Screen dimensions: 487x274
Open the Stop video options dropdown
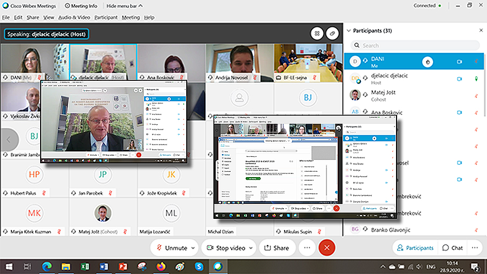250,248
